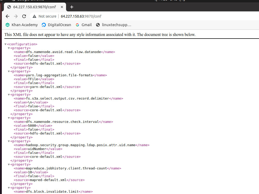Click the Khan Academy favicon
The image size is (259, 194).
pos(8,25)
